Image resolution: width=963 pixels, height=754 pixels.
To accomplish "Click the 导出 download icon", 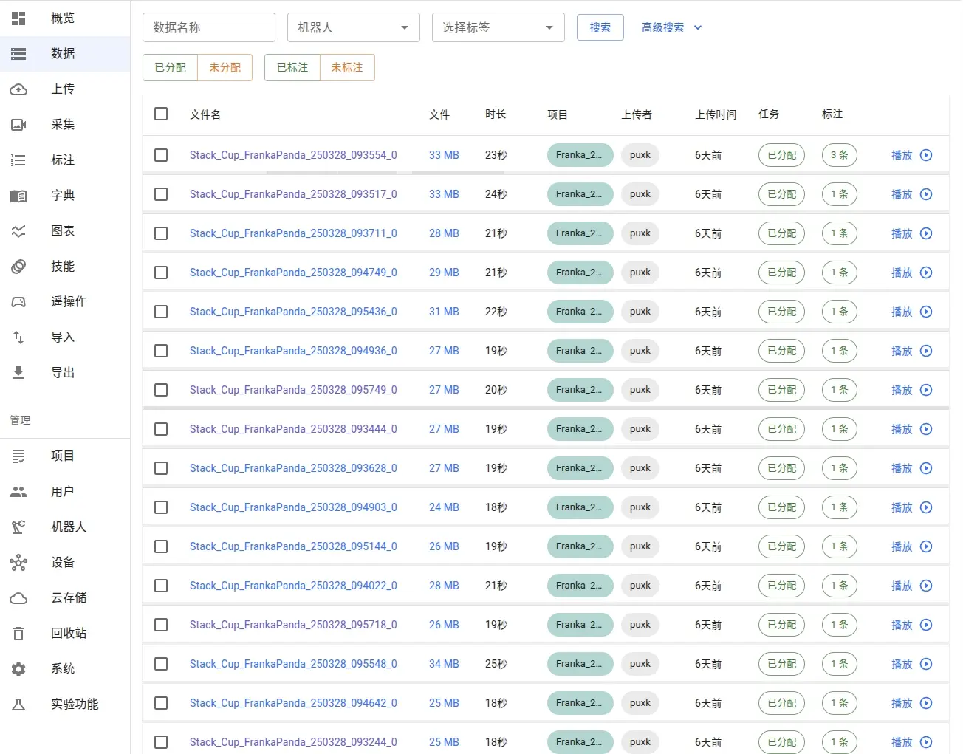I will (x=18, y=372).
